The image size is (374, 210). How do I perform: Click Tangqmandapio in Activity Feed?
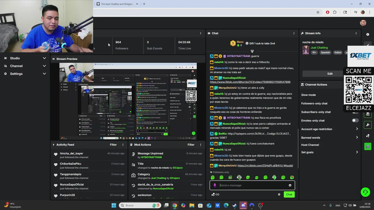pyautogui.click(x=70, y=174)
